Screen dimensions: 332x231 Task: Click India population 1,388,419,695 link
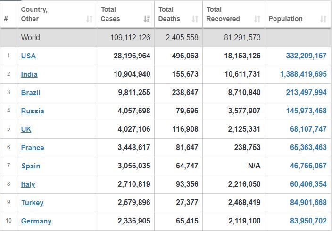[303, 74]
